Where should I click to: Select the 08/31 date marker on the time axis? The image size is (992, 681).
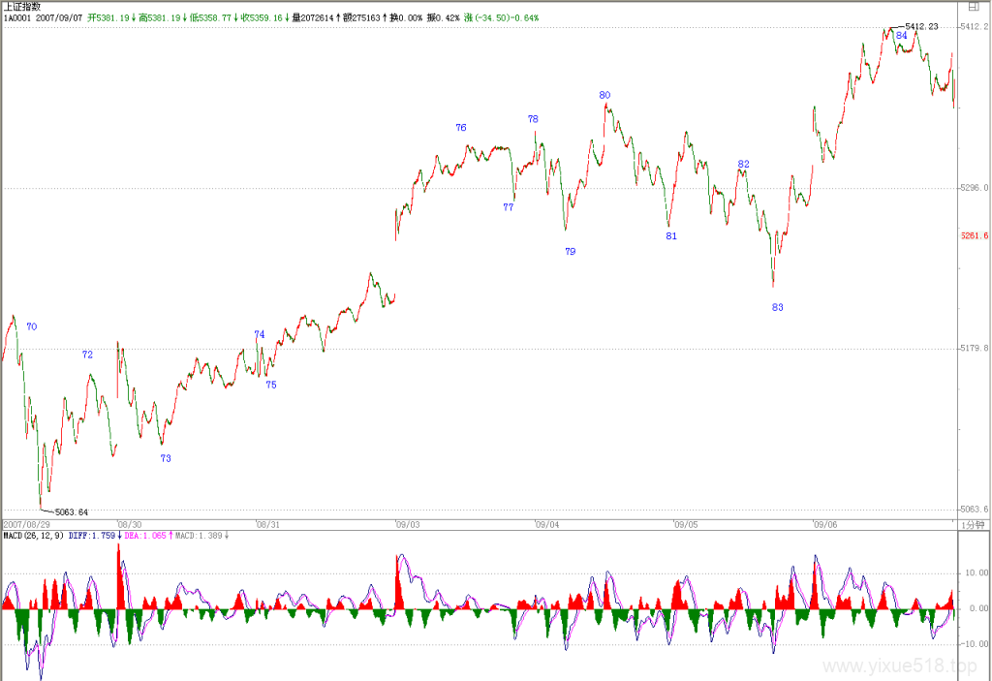pos(268,525)
